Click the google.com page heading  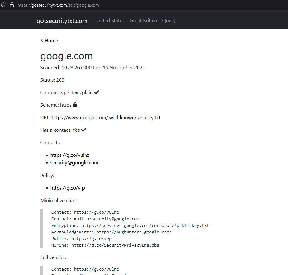pyautogui.click(x=66, y=56)
